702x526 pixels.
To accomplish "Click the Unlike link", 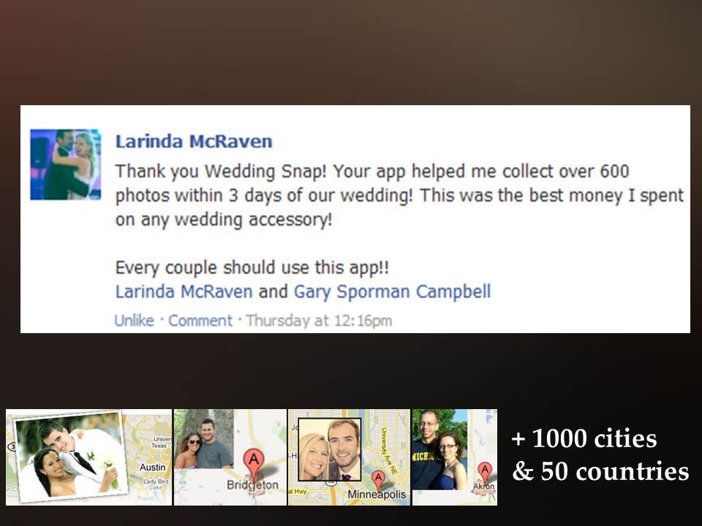I will [x=134, y=321].
